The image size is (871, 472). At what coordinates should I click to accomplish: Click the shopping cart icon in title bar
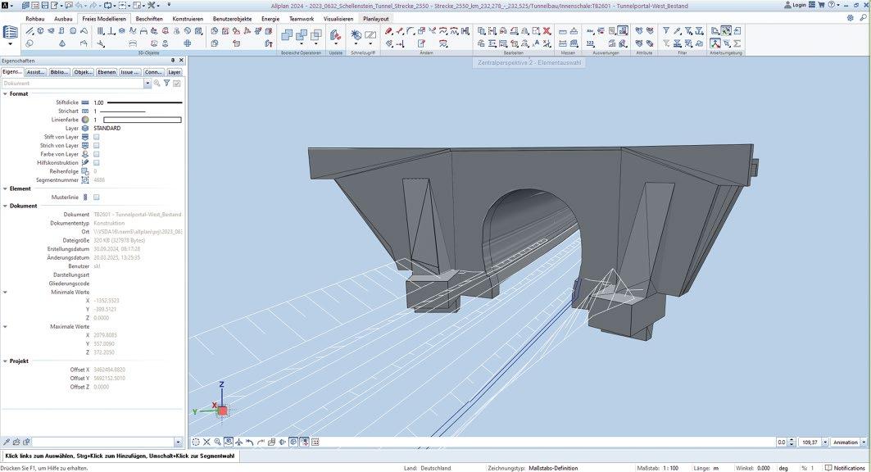coord(820,6)
